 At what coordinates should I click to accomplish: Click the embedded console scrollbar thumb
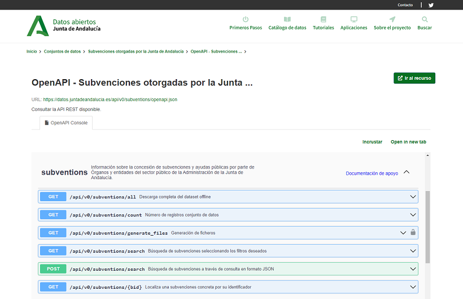point(427,227)
